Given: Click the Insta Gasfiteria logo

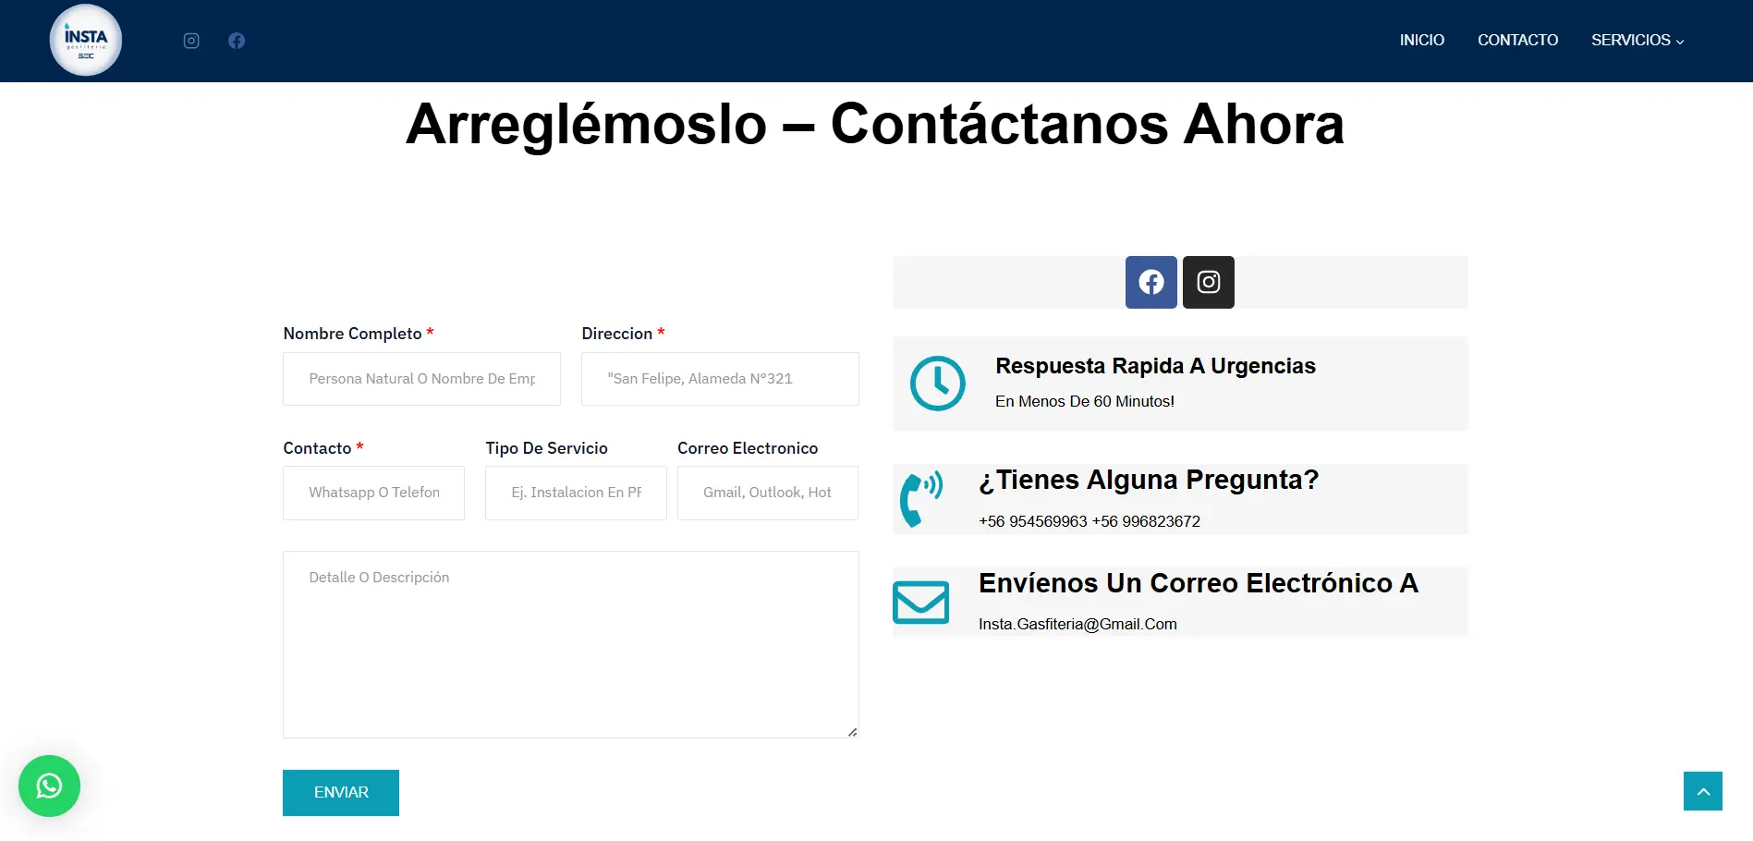Looking at the screenshot, I should [x=86, y=41].
